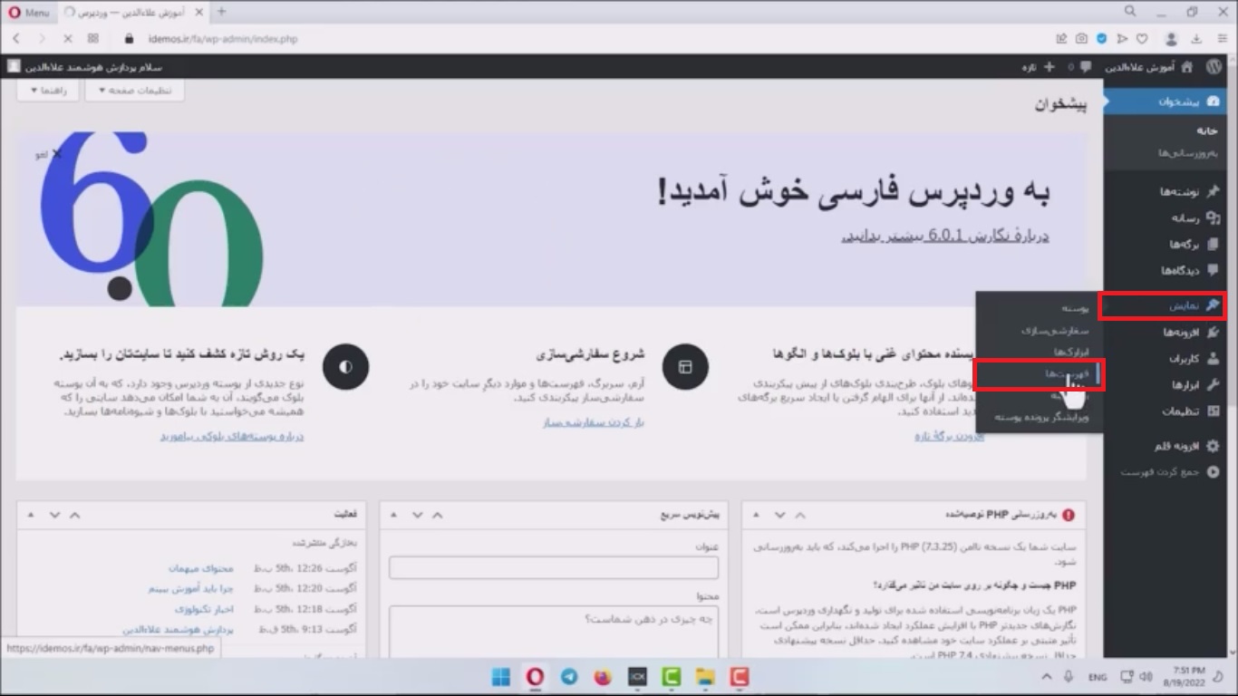Move activity widget up
This screenshot has width=1238, height=696.
pyautogui.click(x=74, y=515)
